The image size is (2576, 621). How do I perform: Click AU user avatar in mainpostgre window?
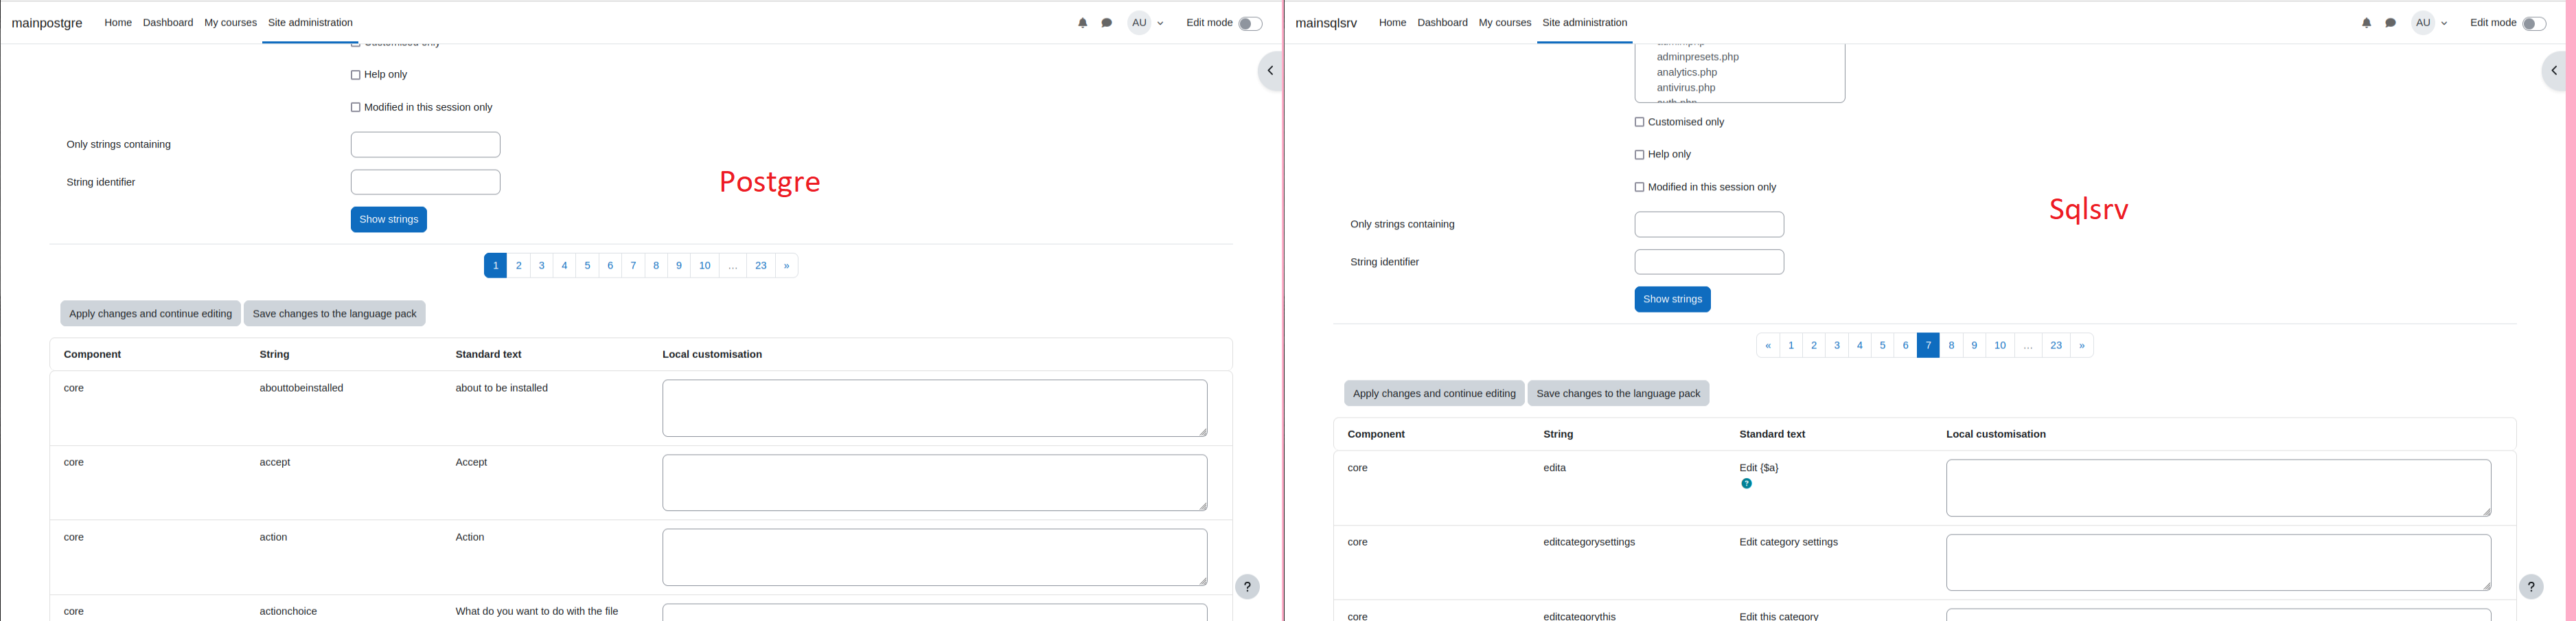tap(1139, 23)
